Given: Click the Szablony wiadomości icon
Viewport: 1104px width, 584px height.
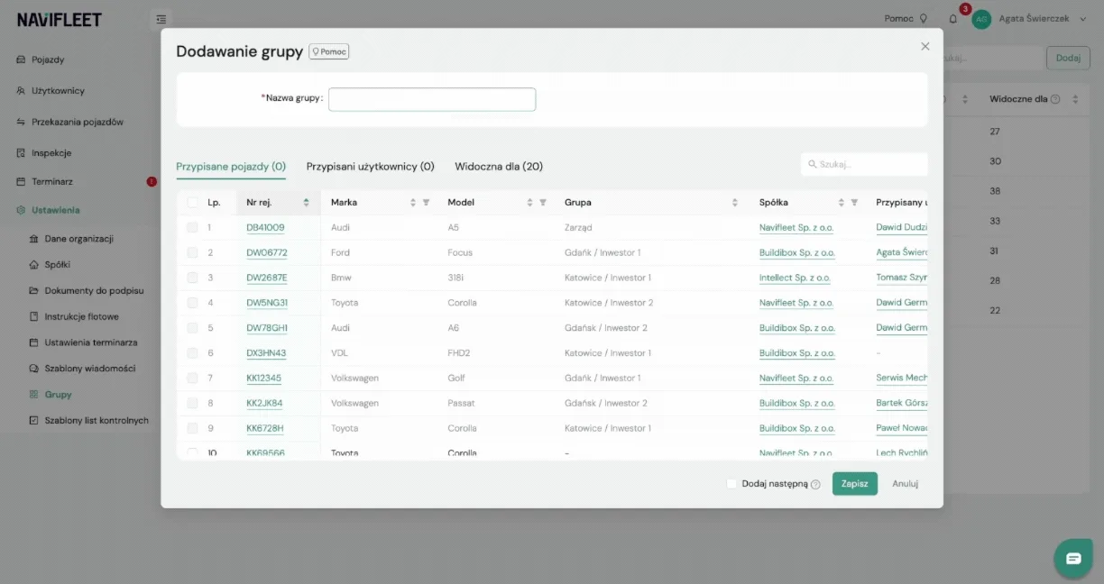Looking at the screenshot, I should (34, 369).
